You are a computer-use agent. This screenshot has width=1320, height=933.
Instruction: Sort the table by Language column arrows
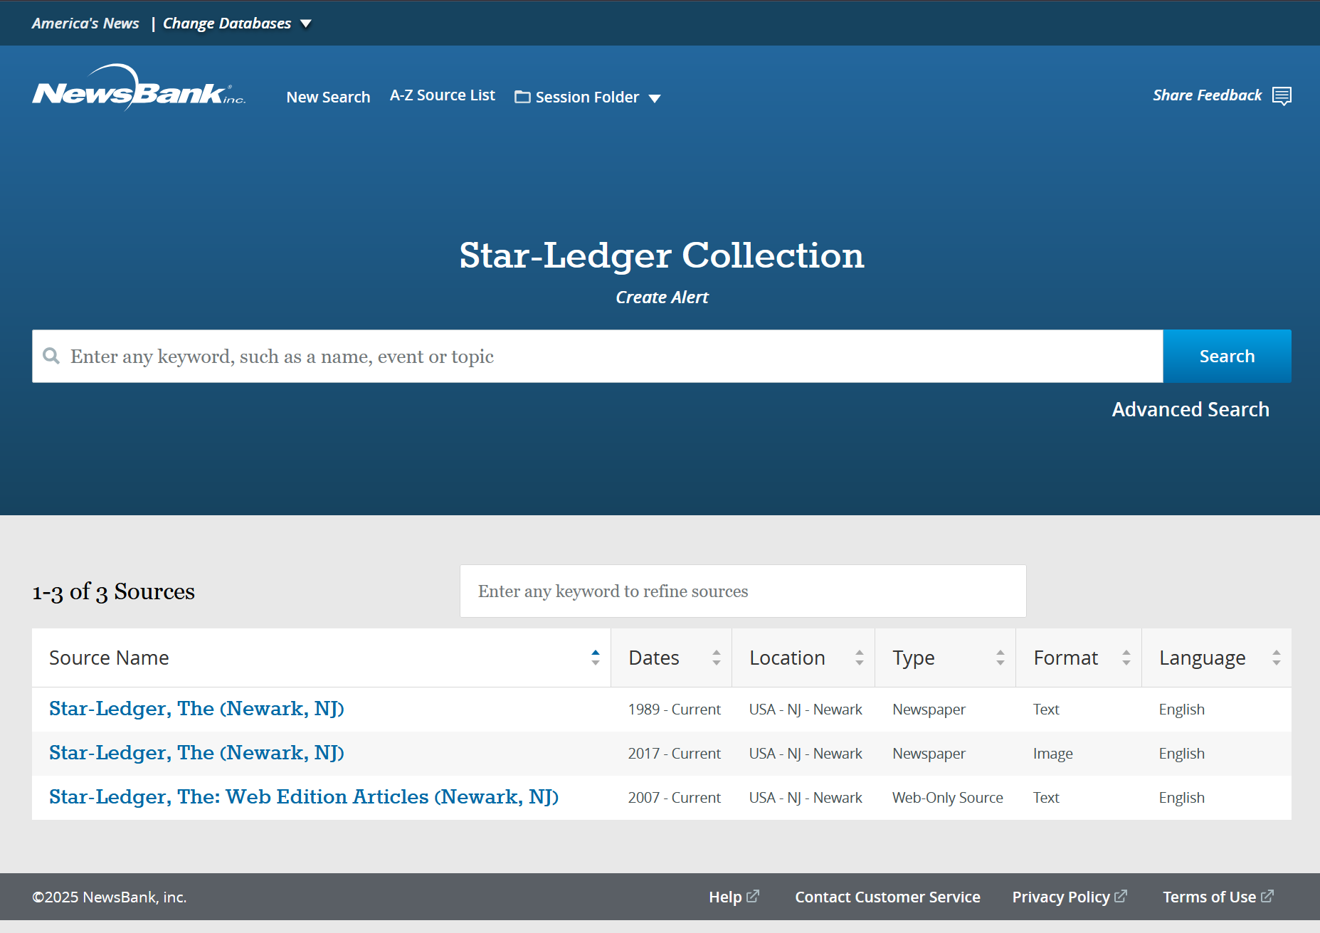(x=1276, y=658)
